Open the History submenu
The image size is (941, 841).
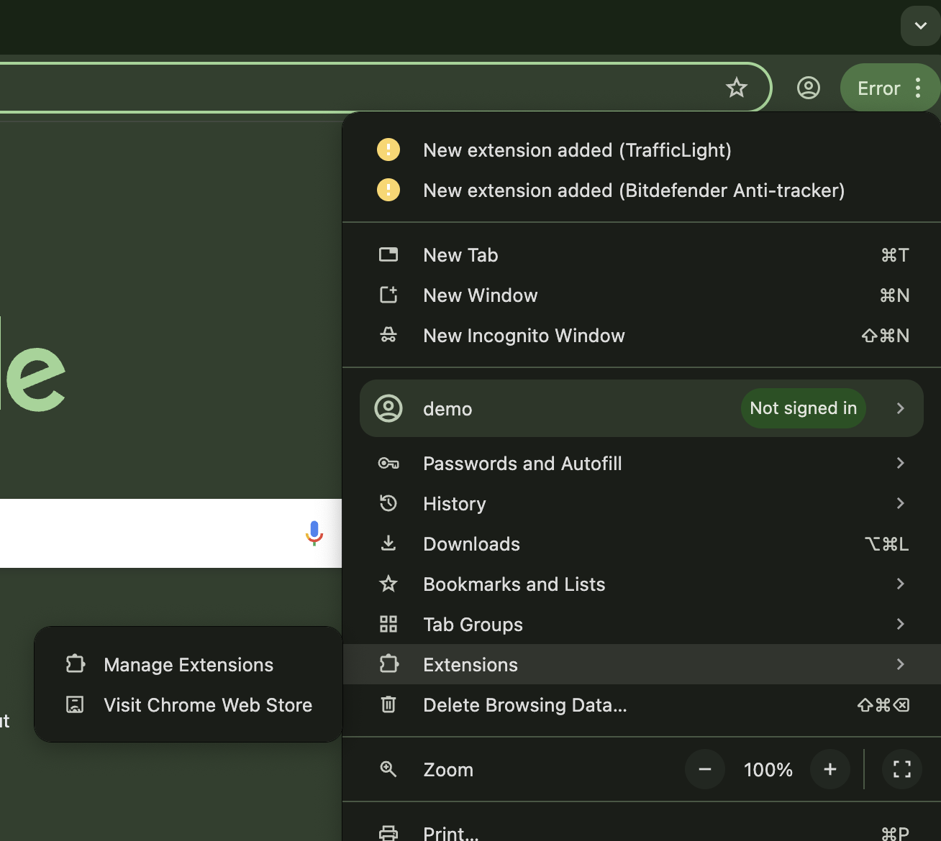(642, 504)
